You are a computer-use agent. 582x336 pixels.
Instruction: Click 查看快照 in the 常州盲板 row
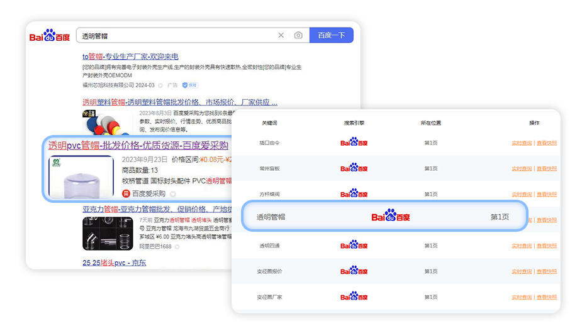coord(547,168)
